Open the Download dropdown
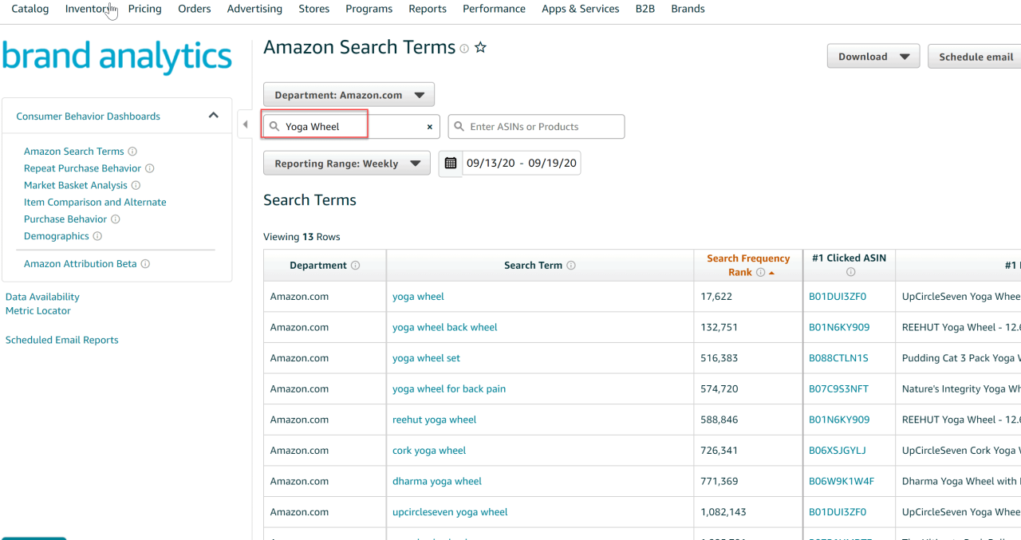 pos(873,56)
